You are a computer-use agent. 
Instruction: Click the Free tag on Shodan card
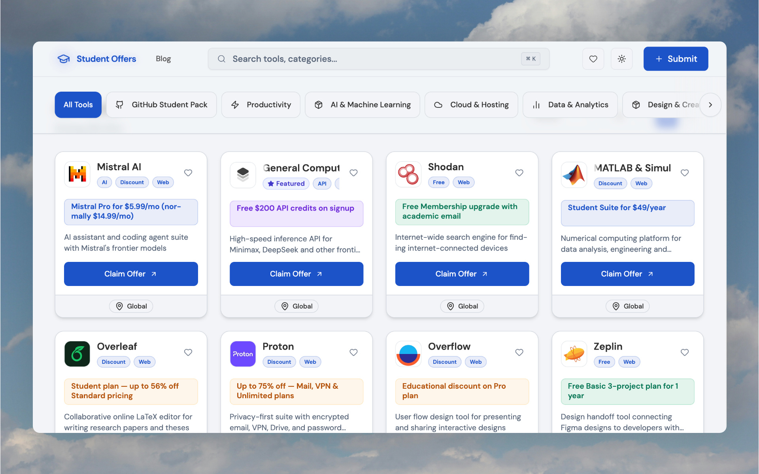pos(438,182)
